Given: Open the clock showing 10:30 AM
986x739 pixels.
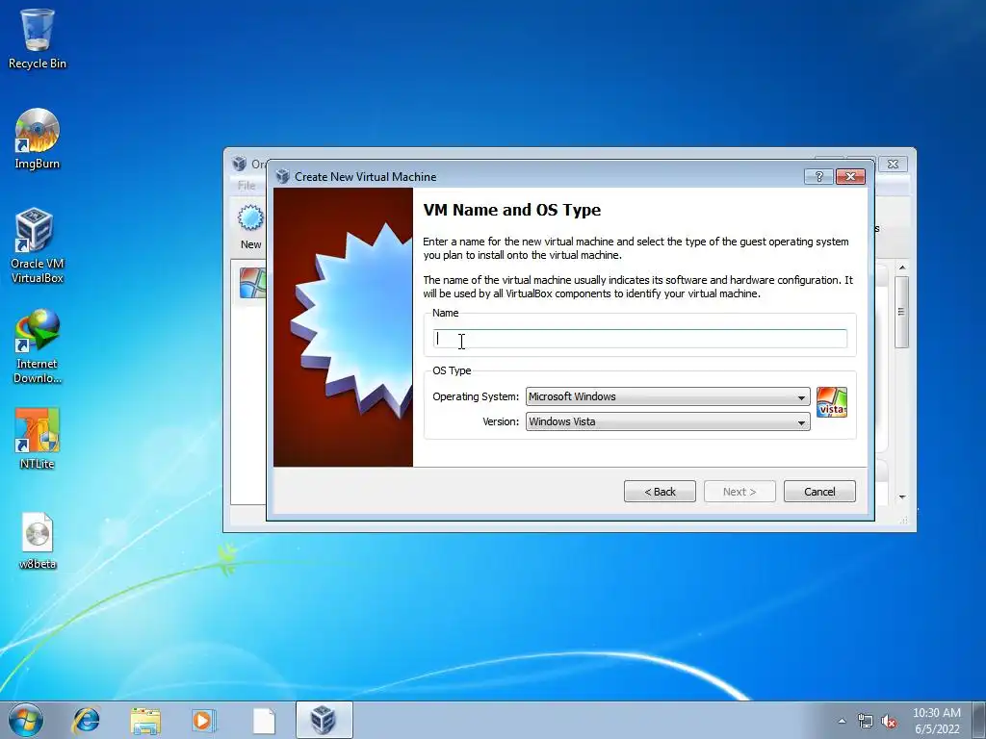Looking at the screenshot, I should coord(936,720).
